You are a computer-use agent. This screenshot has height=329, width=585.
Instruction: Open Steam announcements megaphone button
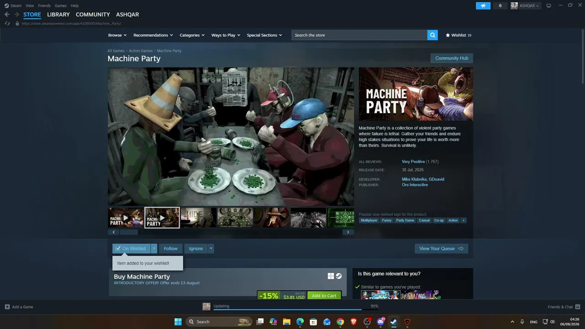483,5
